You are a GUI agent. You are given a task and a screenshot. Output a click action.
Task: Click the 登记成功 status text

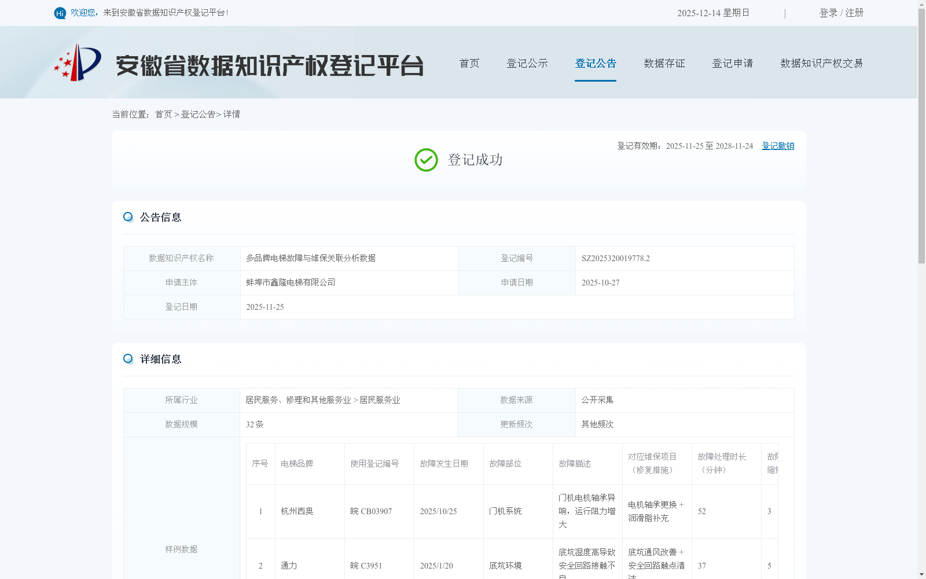[x=475, y=160]
